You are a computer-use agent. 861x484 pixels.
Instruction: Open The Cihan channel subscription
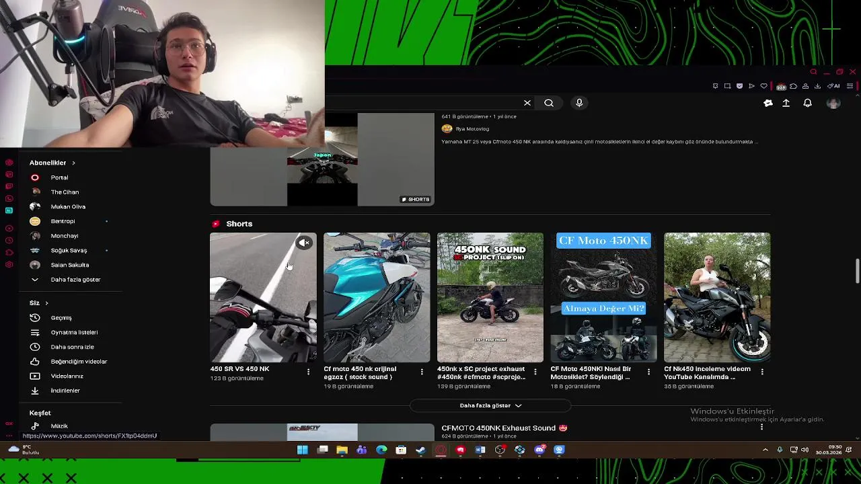65,192
